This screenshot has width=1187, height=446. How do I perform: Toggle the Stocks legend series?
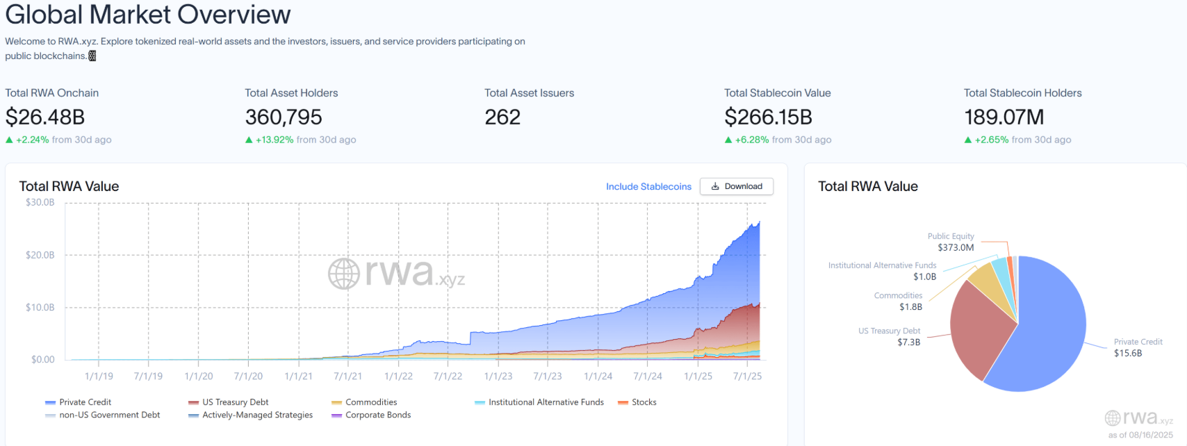(637, 402)
